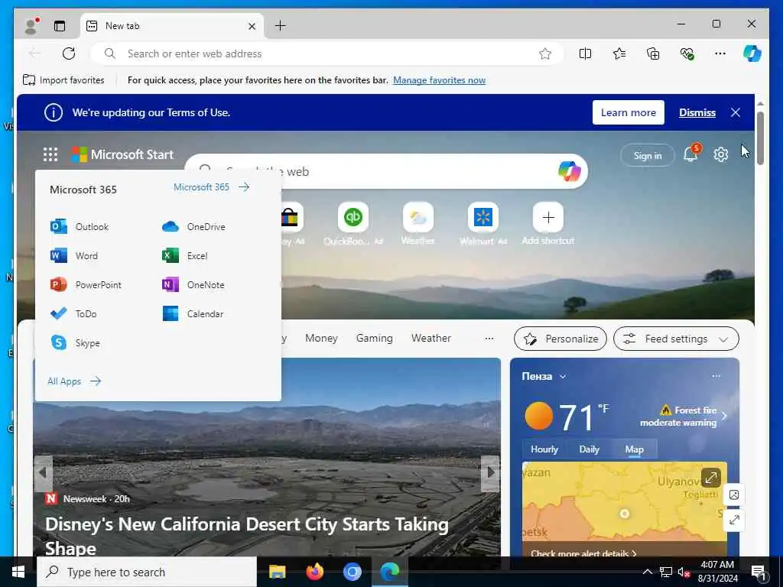Open the Edge Settings and more menu

coord(720,54)
